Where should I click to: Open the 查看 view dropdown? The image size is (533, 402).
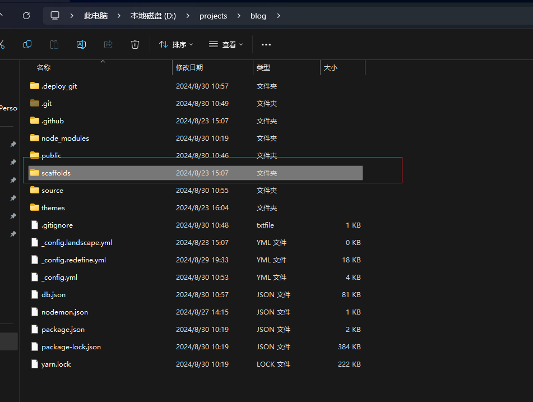click(226, 44)
